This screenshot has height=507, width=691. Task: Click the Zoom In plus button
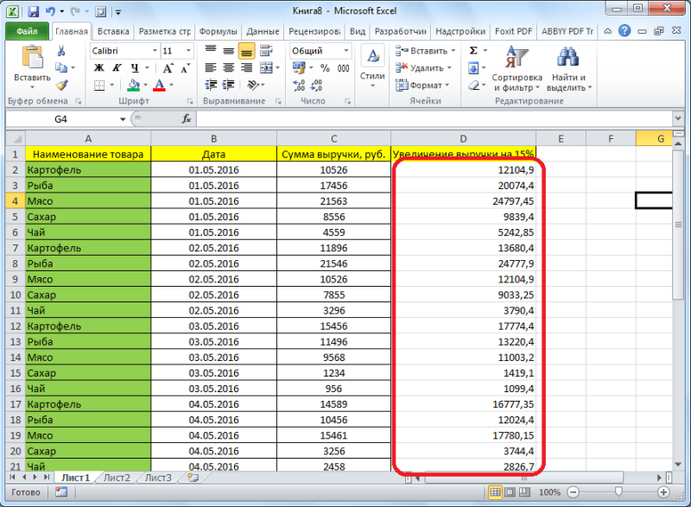click(663, 492)
